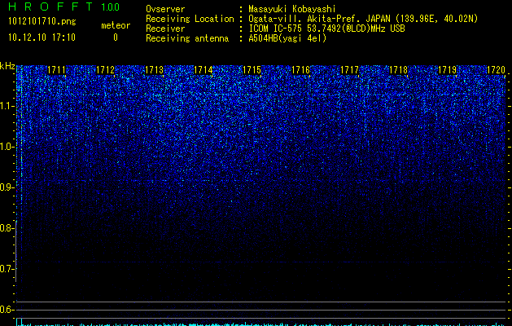The height and width of the screenshot is (326, 512).
Task: Click the 0.6 kHz frequency axis label
Action: [x=7, y=310]
